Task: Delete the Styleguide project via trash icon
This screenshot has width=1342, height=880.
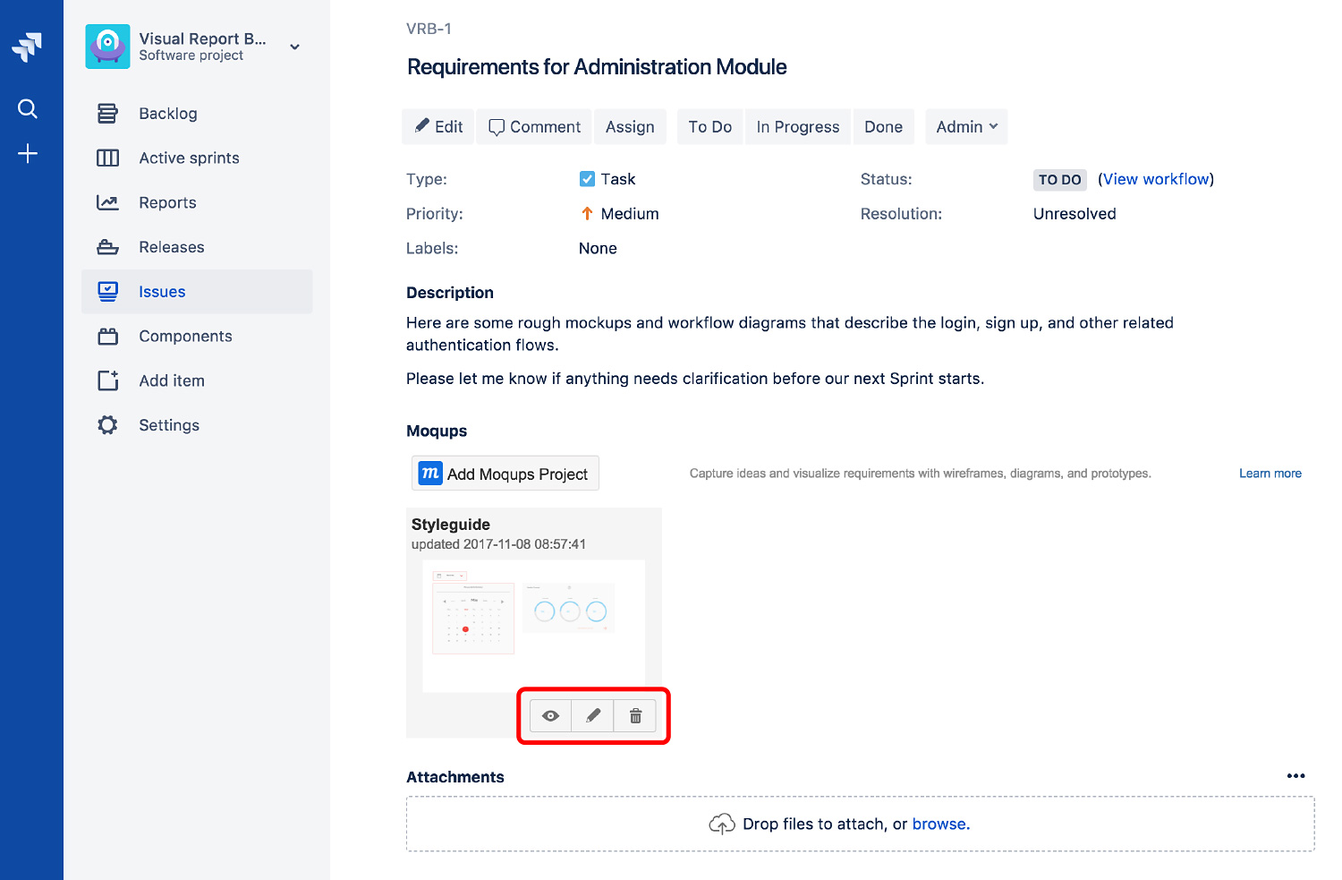Action: [635, 715]
